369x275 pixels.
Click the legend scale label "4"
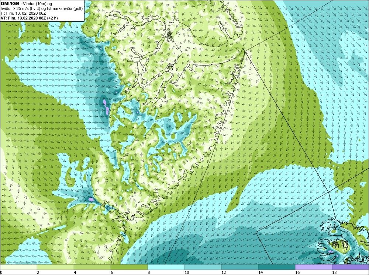coord(75,272)
